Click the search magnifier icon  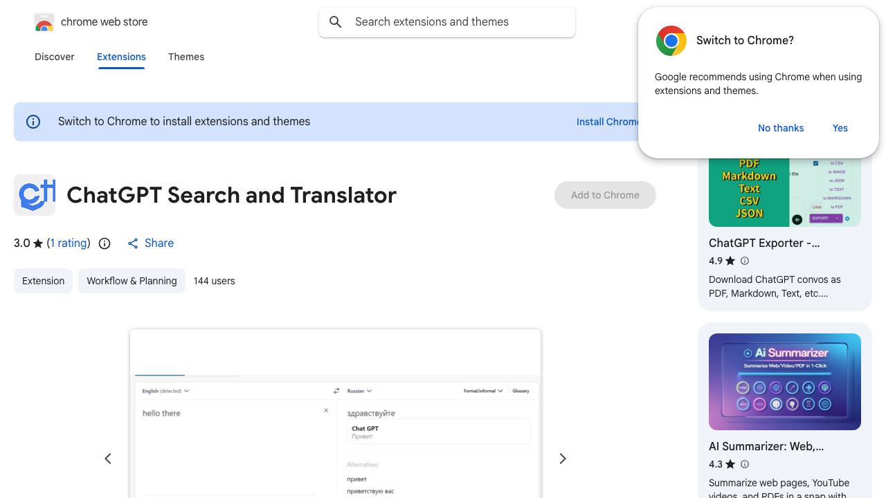[336, 22]
